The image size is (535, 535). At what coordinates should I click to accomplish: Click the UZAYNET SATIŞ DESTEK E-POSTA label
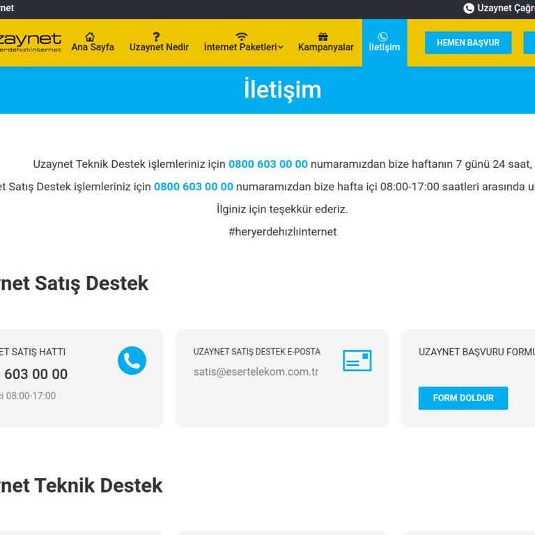[x=257, y=352]
